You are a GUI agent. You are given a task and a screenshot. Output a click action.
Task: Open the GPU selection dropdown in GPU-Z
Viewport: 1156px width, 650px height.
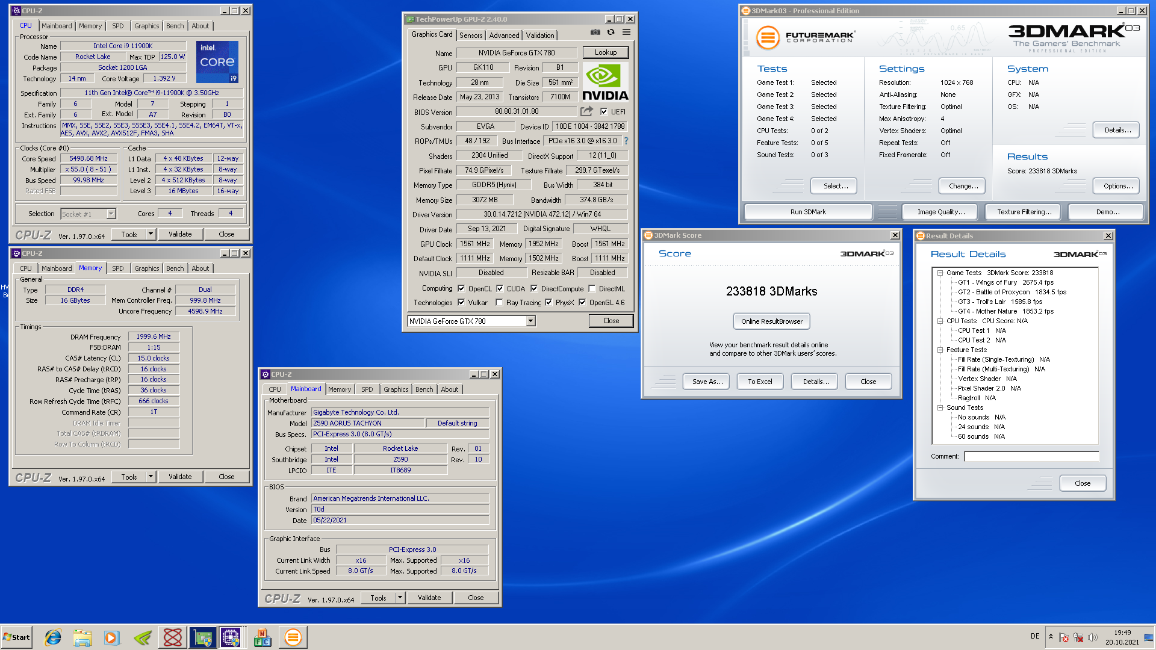coord(530,321)
